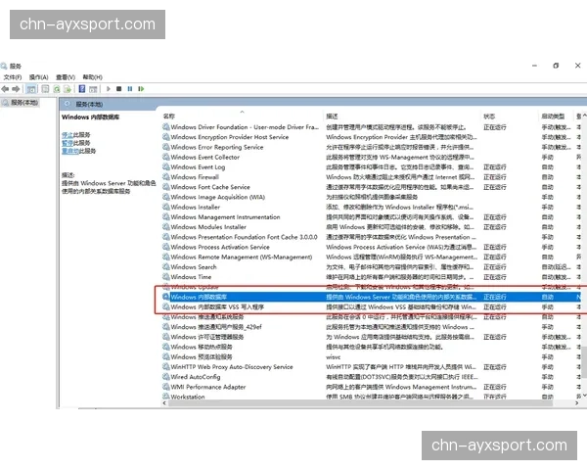This screenshot has width=587, height=470.
Task: Sort by the 启动类型 column header
Action: pyautogui.click(x=553, y=117)
